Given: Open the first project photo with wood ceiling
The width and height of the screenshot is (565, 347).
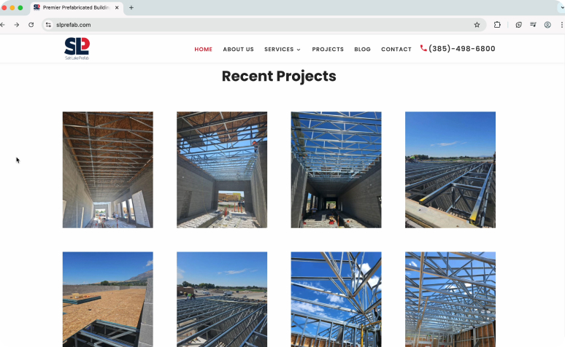Looking at the screenshot, I should click(x=108, y=170).
